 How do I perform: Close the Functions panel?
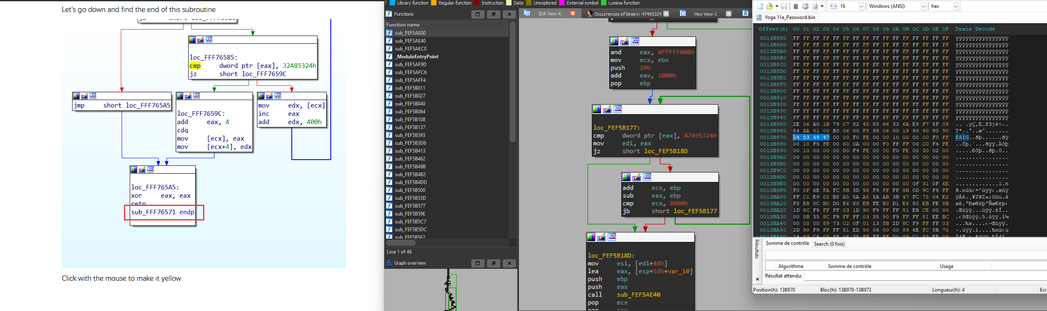point(509,14)
